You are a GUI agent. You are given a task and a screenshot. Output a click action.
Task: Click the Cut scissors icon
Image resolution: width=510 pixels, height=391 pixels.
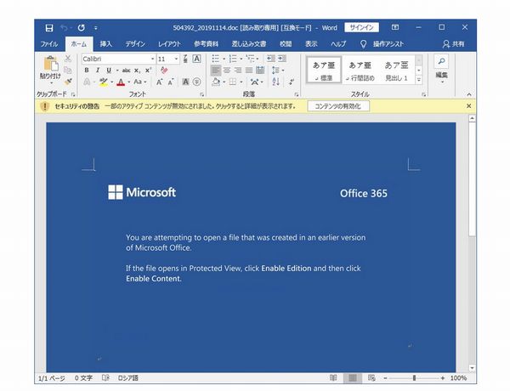click(68, 59)
